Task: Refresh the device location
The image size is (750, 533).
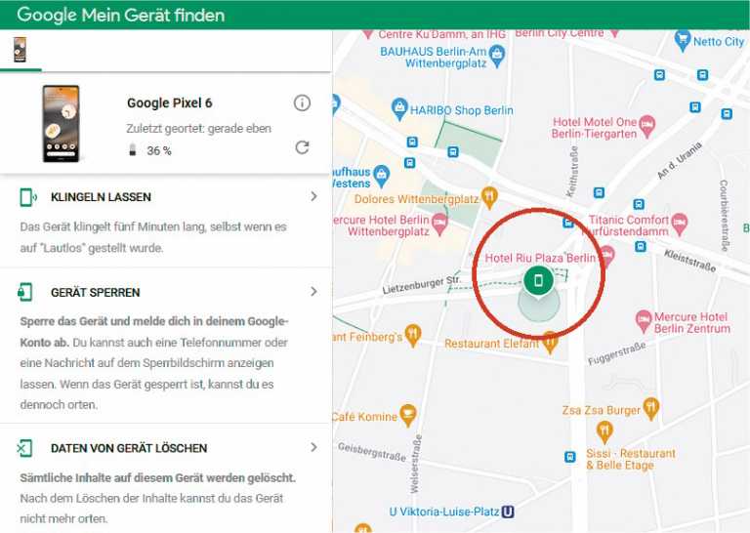Action: tap(302, 147)
